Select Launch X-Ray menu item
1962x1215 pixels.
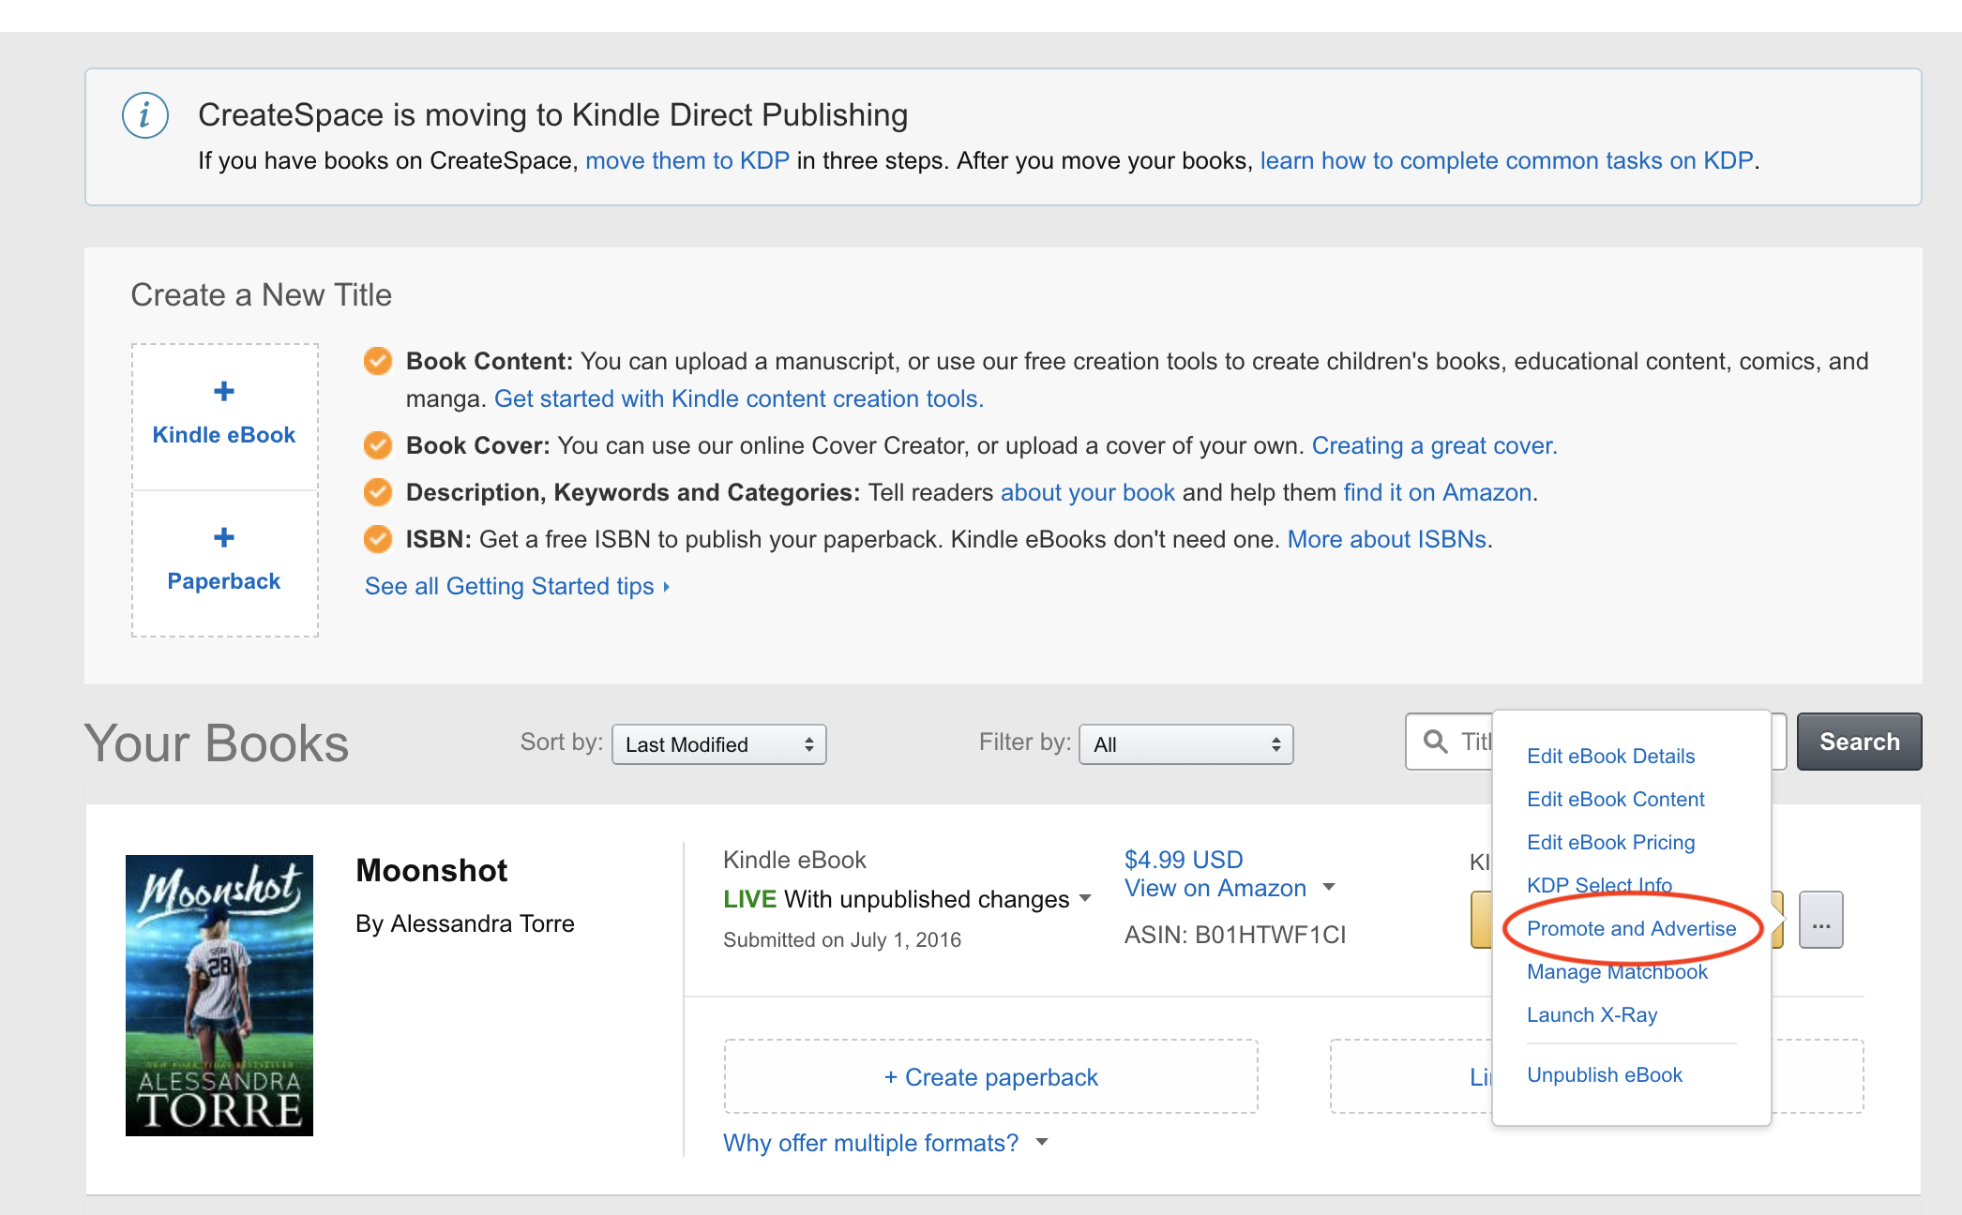(1592, 1014)
